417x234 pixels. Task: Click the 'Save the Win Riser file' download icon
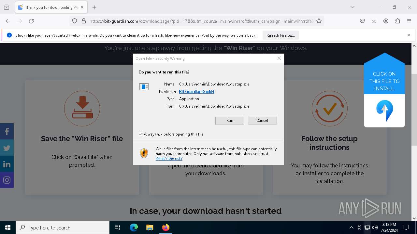82,109
